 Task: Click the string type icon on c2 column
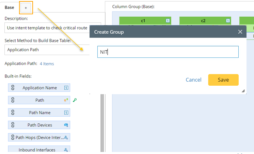click(227, 21)
